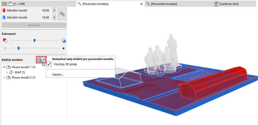The image size is (258, 125).
Task: Collapse the Pouze model 1 (1) group
Action: (4, 67)
